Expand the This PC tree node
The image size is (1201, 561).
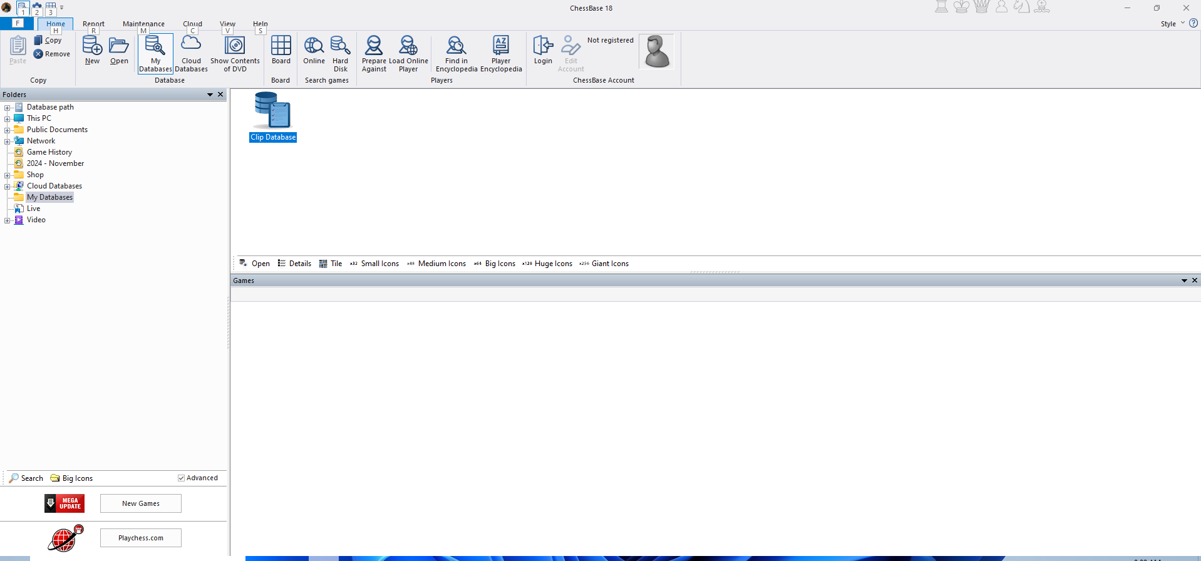8,119
